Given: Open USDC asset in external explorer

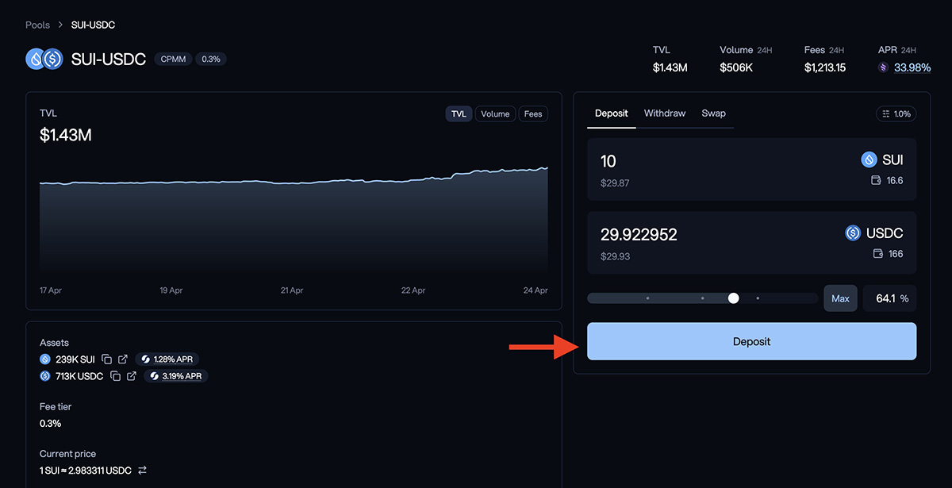Looking at the screenshot, I should [132, 376].
